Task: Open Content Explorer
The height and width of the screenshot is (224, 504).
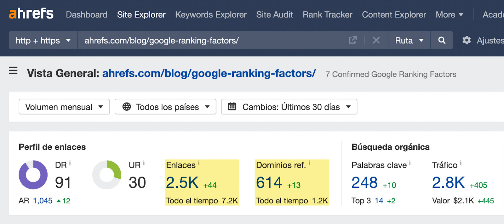Action: pyautogui.click(x=394, y=15)
